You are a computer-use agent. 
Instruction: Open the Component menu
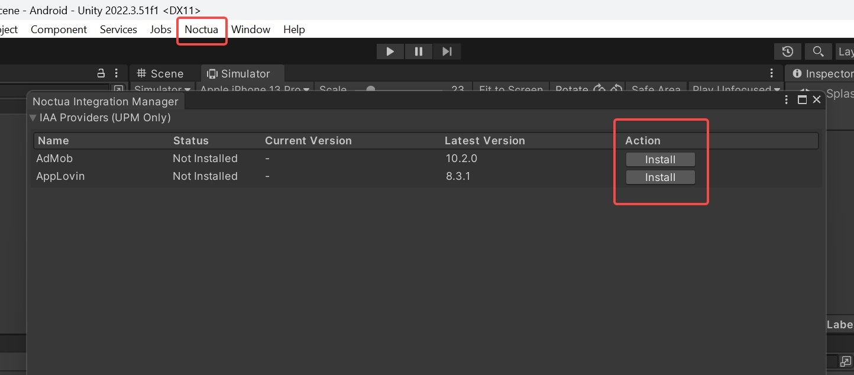click(59, 30)
